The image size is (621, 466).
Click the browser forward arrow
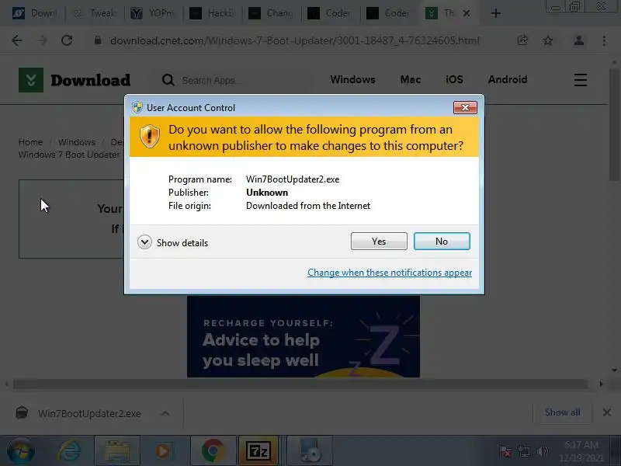click(42, 40)
